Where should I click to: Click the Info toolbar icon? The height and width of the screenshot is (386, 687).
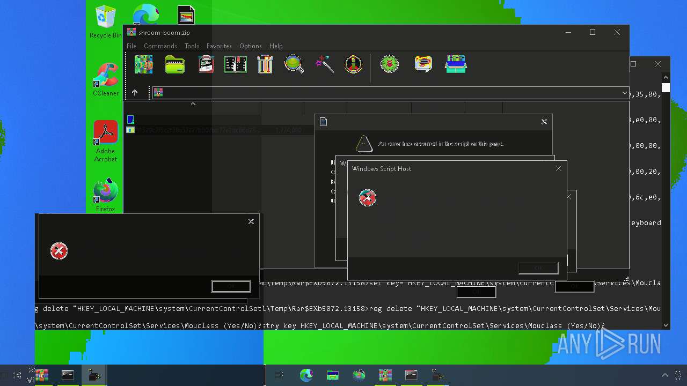click(353, 64)
